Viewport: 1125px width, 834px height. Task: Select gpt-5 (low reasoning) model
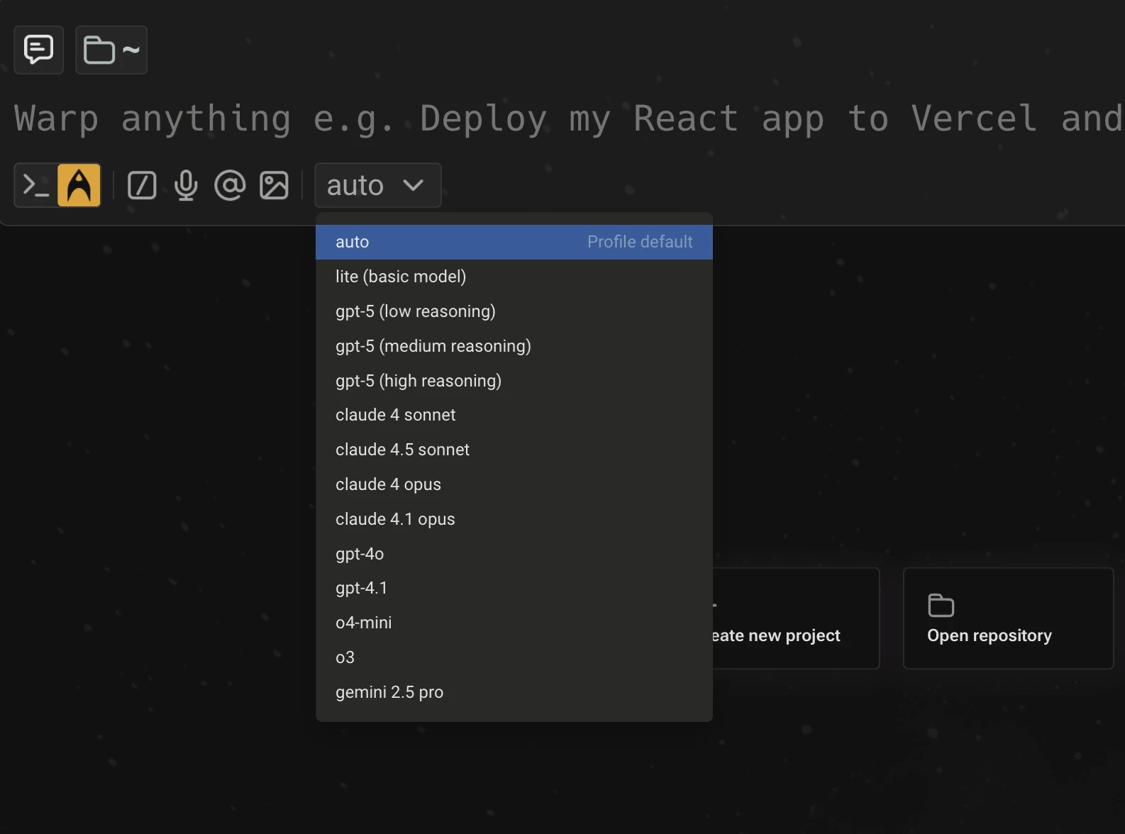tap(415, 311)
